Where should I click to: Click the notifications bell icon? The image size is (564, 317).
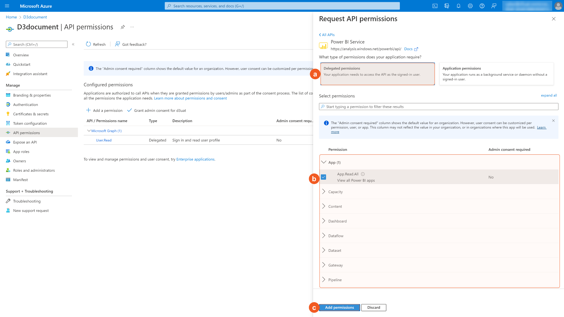(x=459, y=6)
